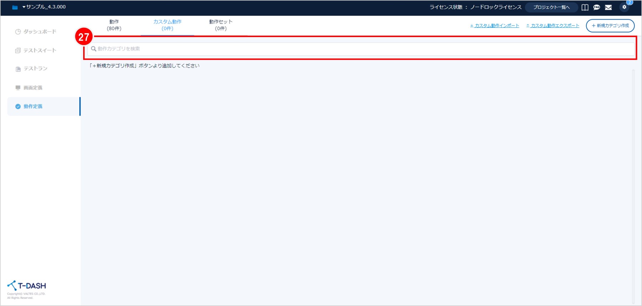Screen dimensions: 642x306
Task: Open the settings gear icon
Action: 624,7
